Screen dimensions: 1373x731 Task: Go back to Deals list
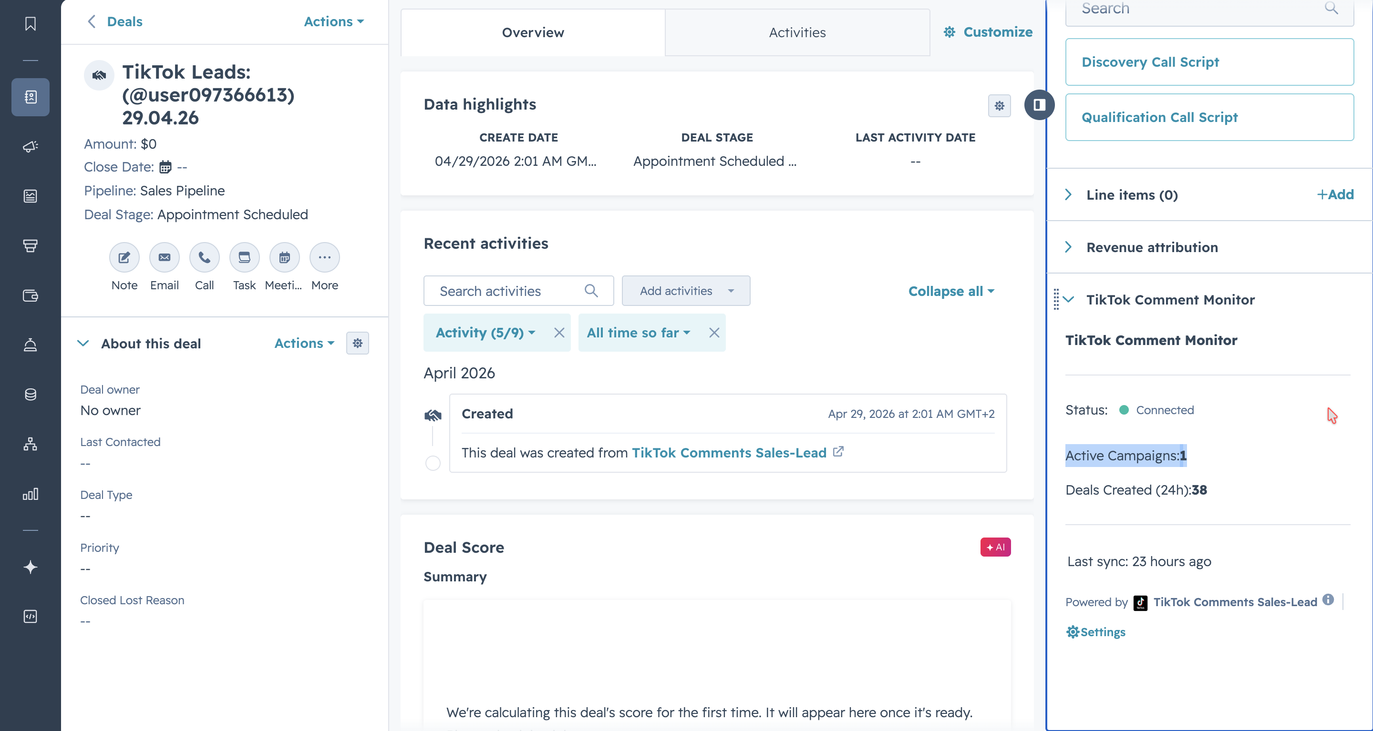point(115,21)
